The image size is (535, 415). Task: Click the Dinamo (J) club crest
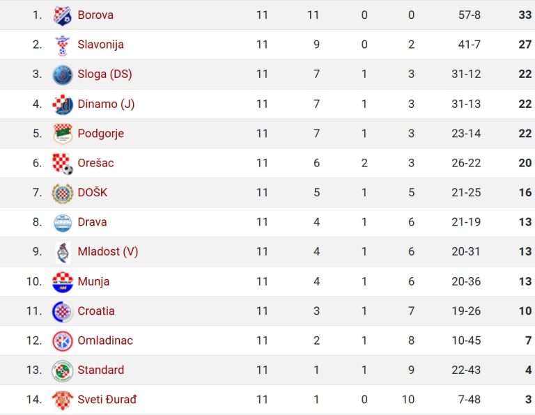pos(63,104)
